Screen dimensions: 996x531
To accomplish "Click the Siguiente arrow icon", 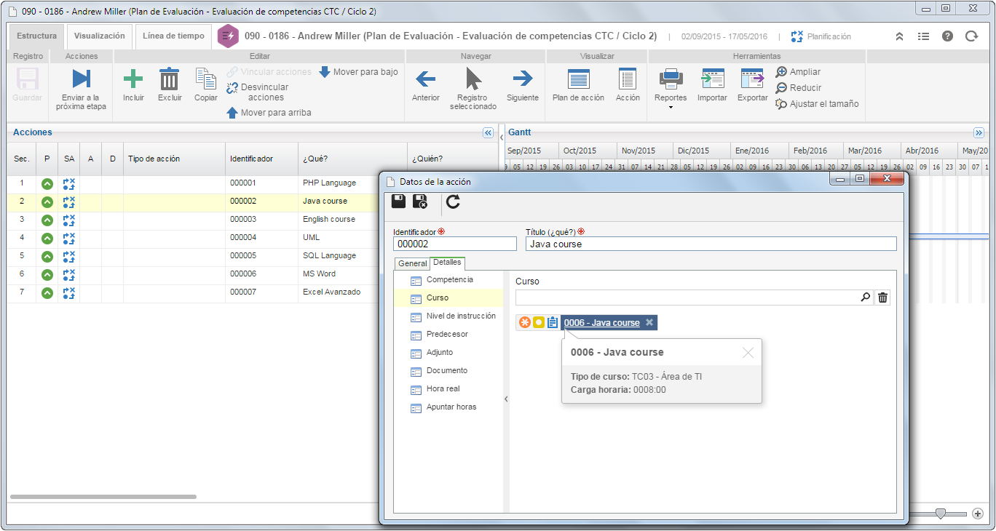I will point(523,79).
